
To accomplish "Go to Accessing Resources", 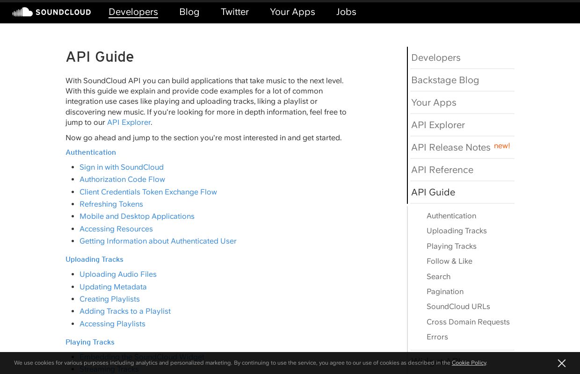I will (116, 229).
